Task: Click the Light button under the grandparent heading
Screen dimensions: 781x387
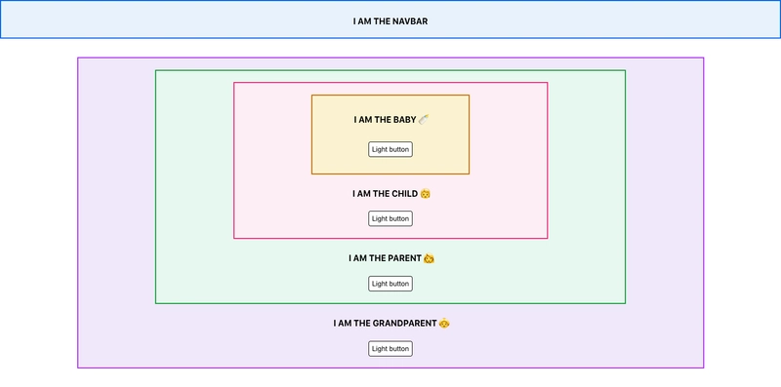Action: coord(390,349)
